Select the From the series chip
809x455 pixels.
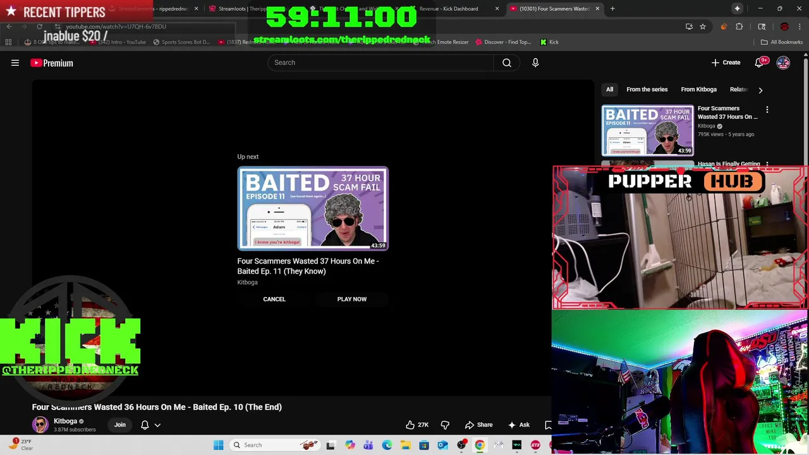pos(647,90)
